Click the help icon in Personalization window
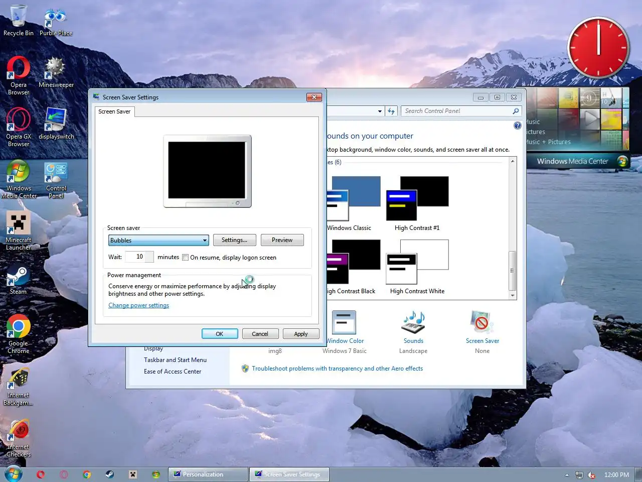The width and height of the screenshot is (642, 482). click(x=517, y=126)
